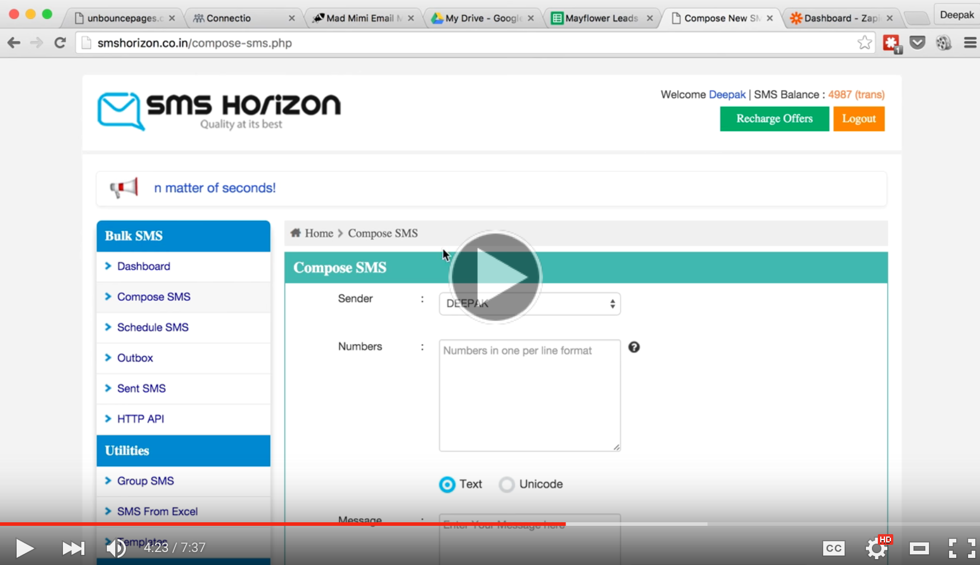Open HTTP API in the sidebar
This screenshot has width=980, height=565.
click(141, 419)
